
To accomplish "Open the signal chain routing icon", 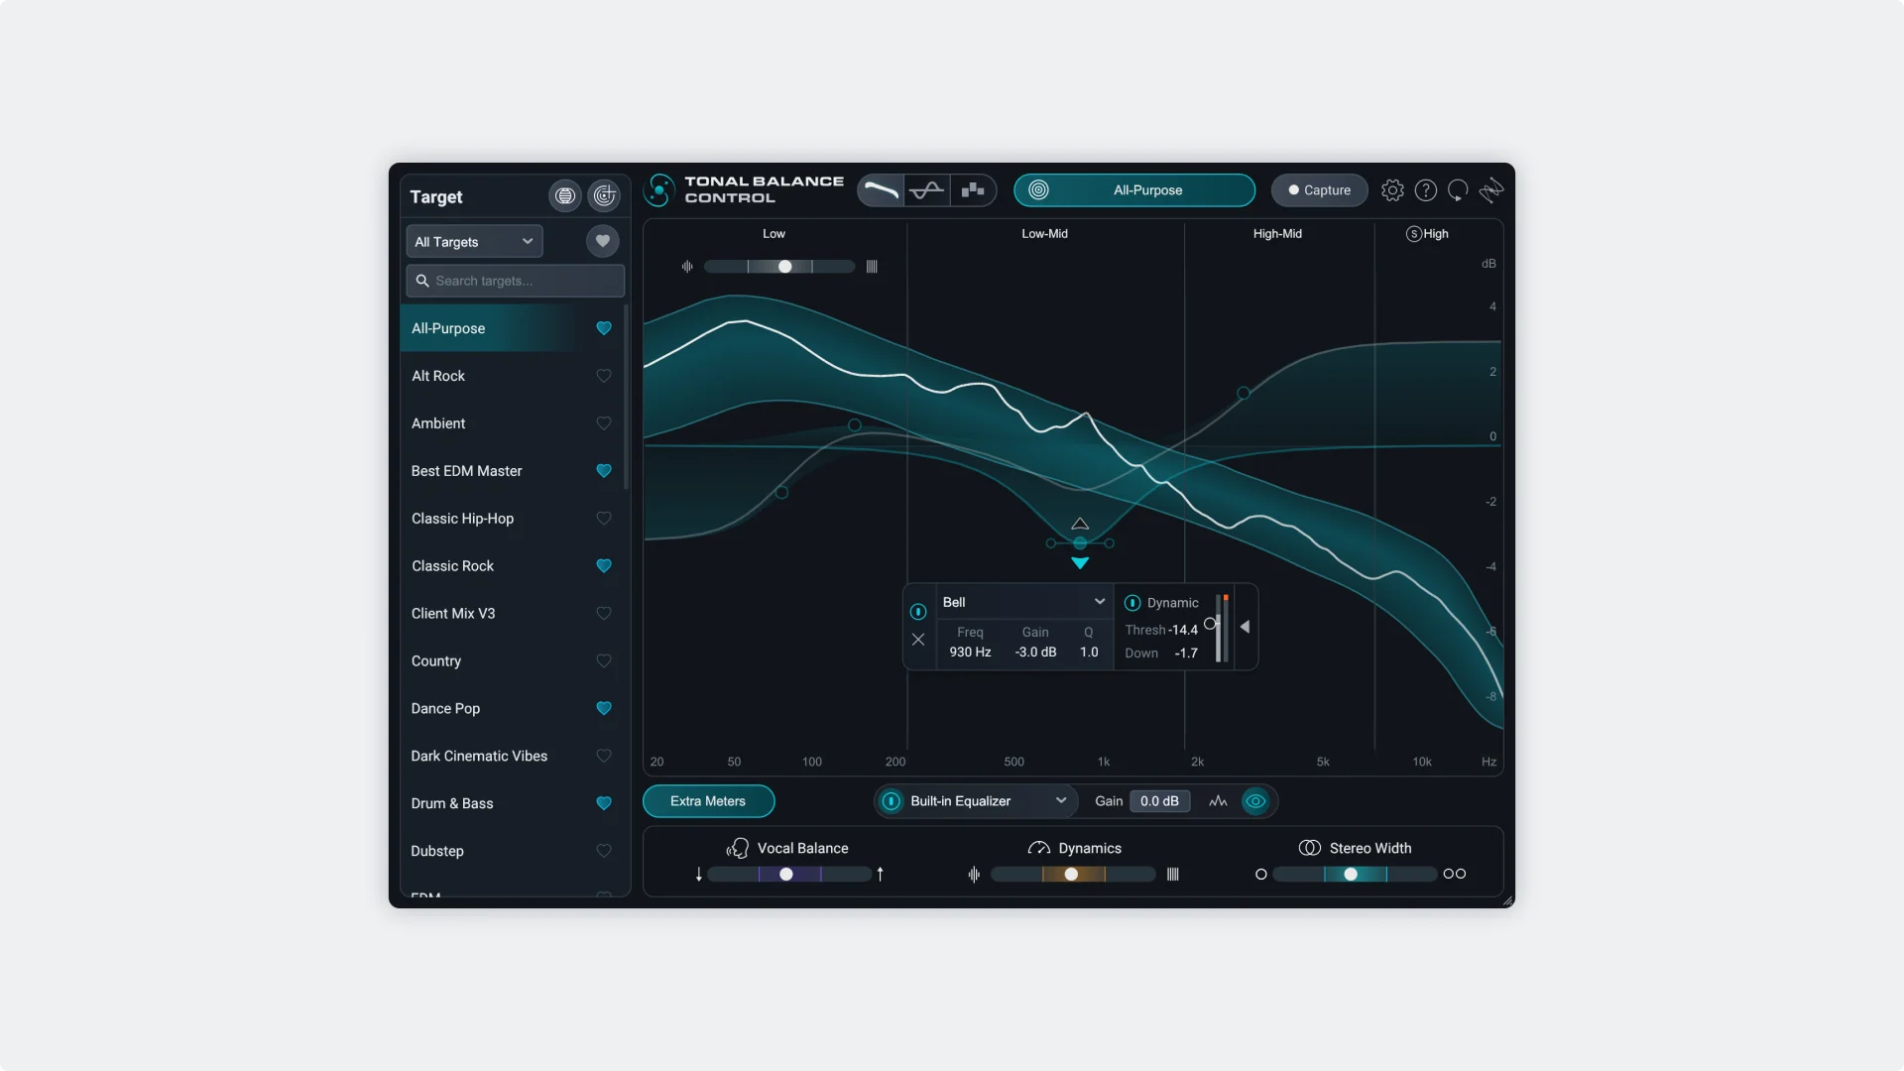I will click(1491, 190).
